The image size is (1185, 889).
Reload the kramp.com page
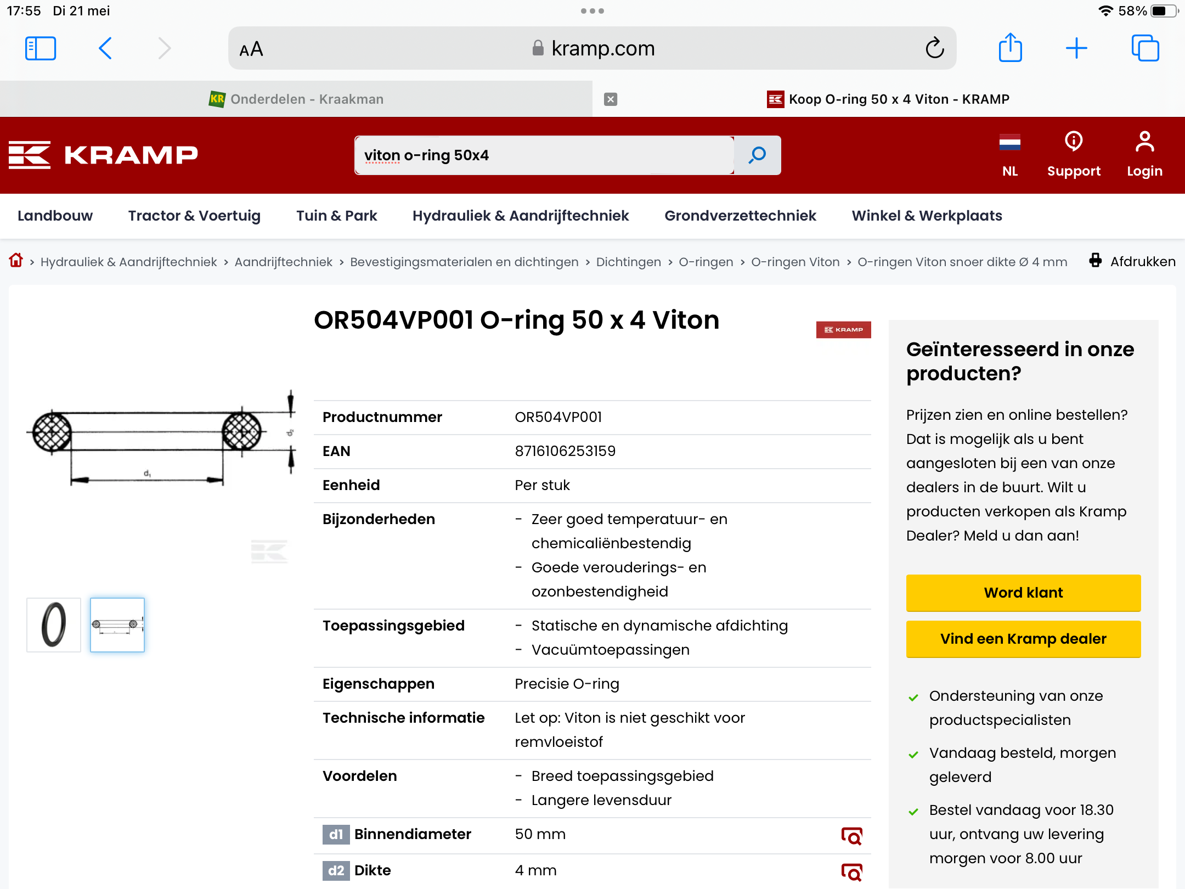(x=934, y=48)
